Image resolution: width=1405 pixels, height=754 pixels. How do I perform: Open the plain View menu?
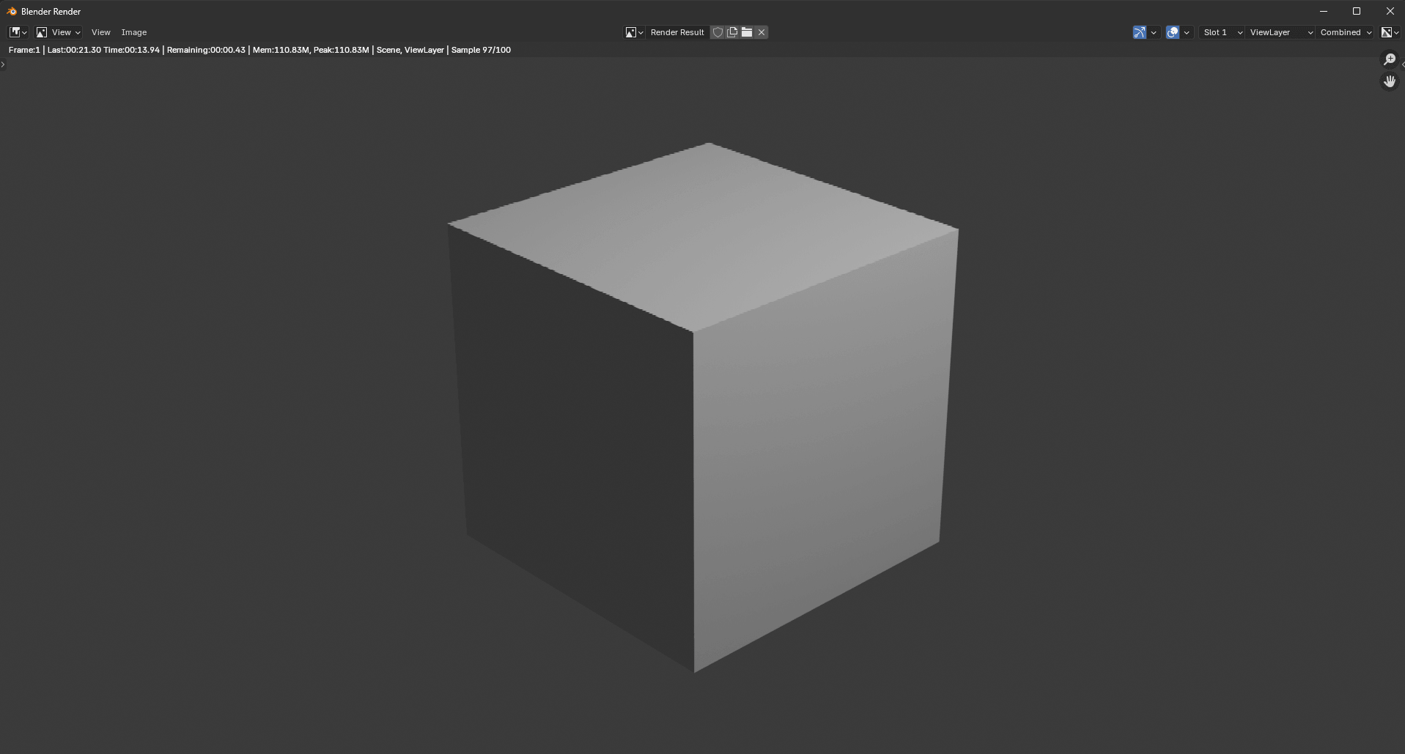[x=100, y=32]
